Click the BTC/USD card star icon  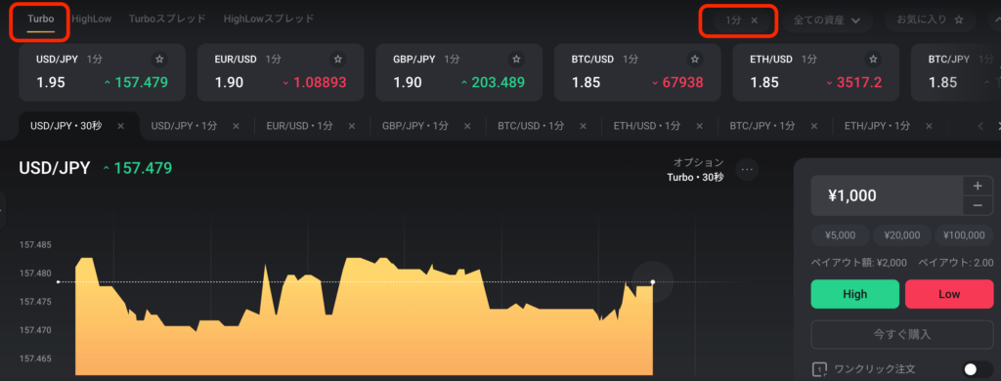tap(695, 60)
